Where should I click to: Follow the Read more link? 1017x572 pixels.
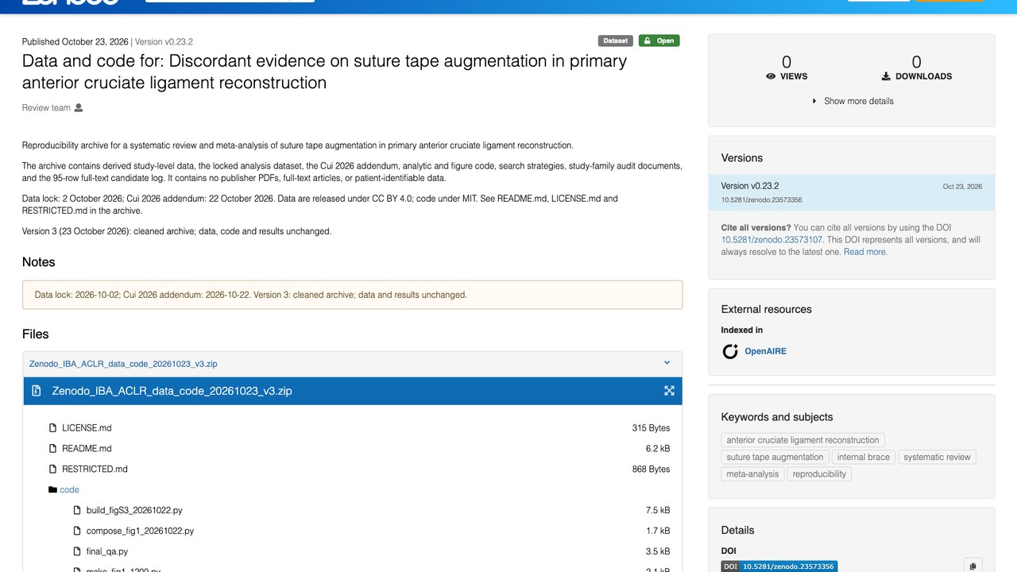point(865,252)
